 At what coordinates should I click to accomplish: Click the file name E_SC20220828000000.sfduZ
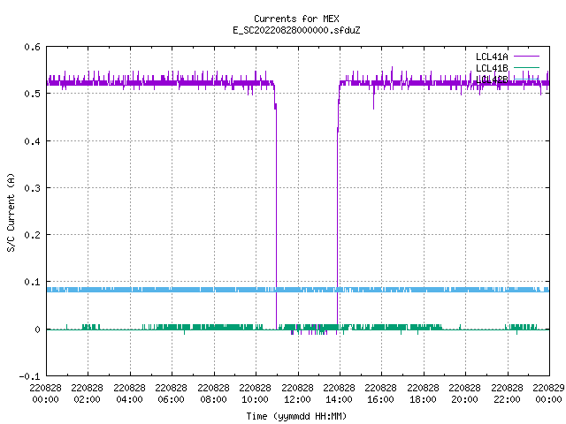296,30
